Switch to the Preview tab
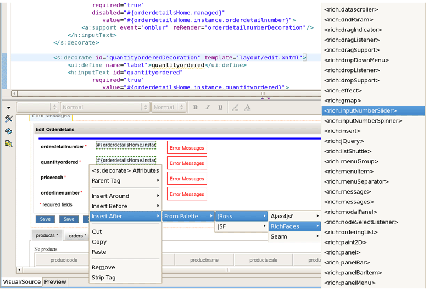Screen dimensions: 429x293 pos(55,282)
